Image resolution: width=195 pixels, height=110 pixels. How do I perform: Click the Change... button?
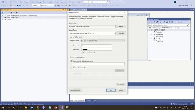[121, 27]
